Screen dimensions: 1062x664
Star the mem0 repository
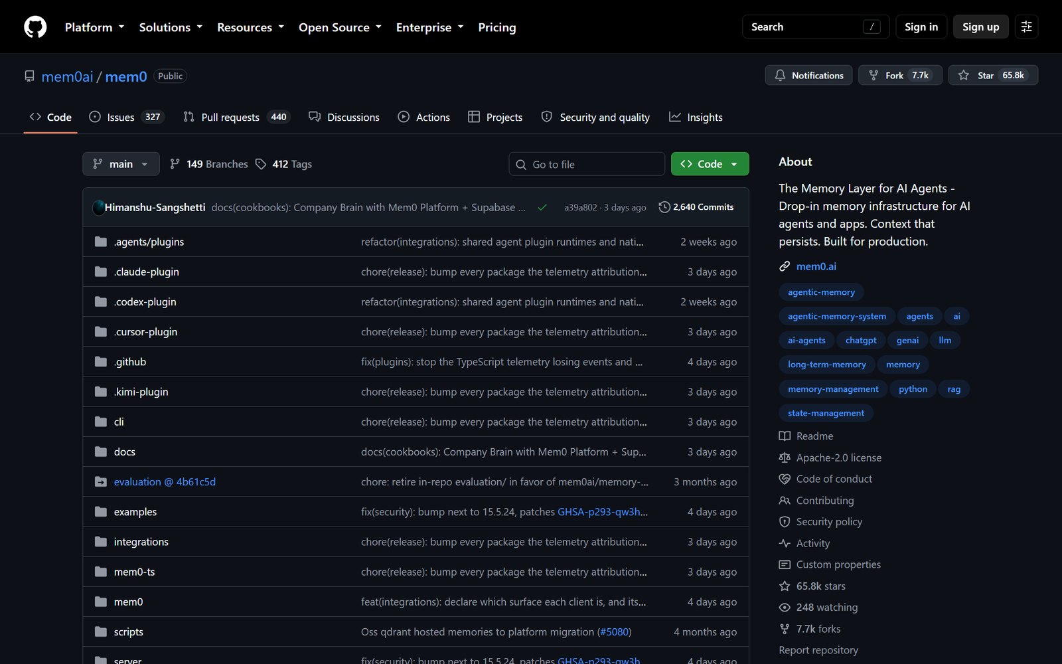[x=993, y=75]
